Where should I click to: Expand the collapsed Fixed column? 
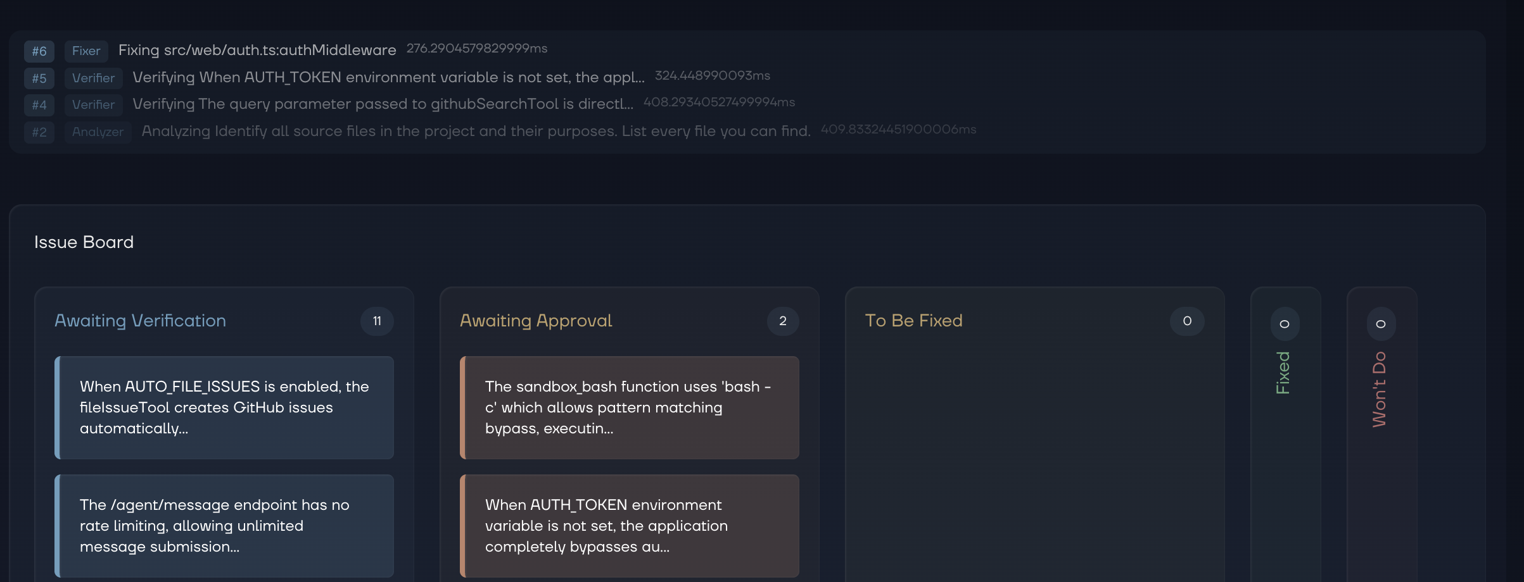[x=1284, y=373]
